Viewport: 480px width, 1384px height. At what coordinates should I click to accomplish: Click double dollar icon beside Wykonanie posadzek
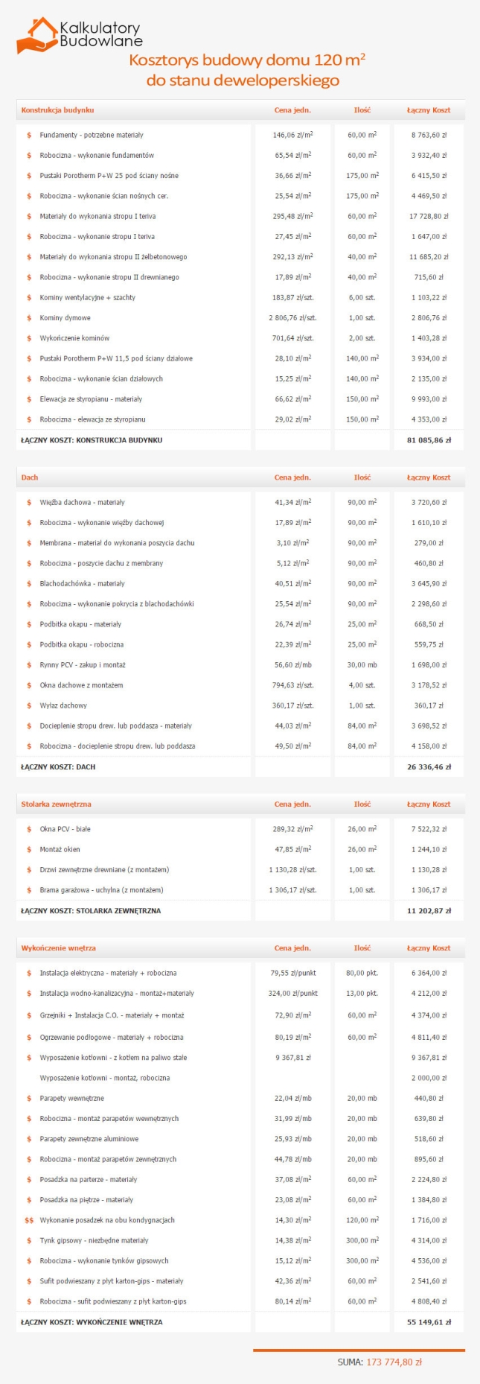[x=29, y=1220]
